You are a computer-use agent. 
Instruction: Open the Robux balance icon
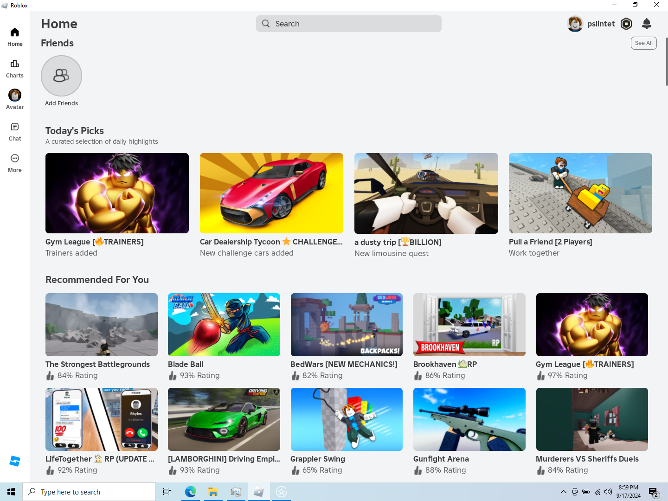(x=626, y=24)
